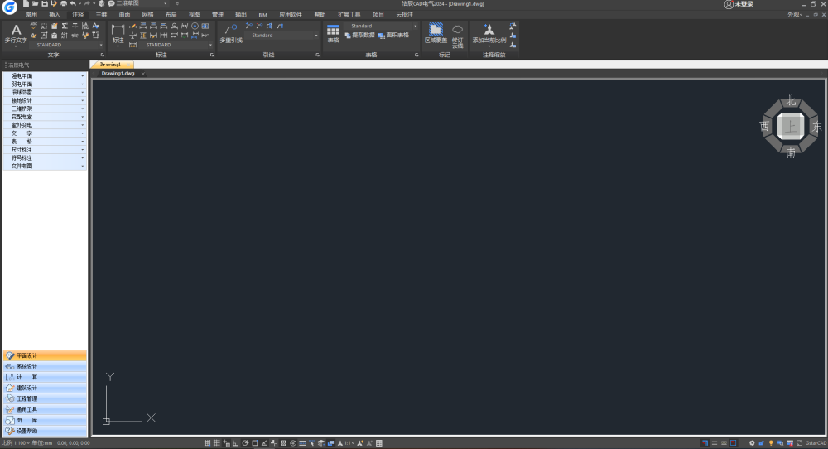Open the dimension style STANDARD dropdown
The image size is (828, 449).
tap(176, 45)
